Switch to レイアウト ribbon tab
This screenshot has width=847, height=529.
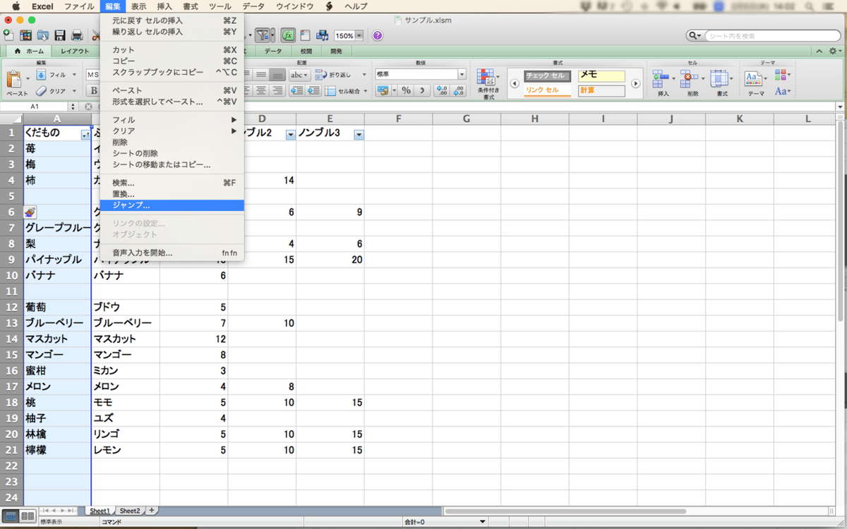(75, 51)
